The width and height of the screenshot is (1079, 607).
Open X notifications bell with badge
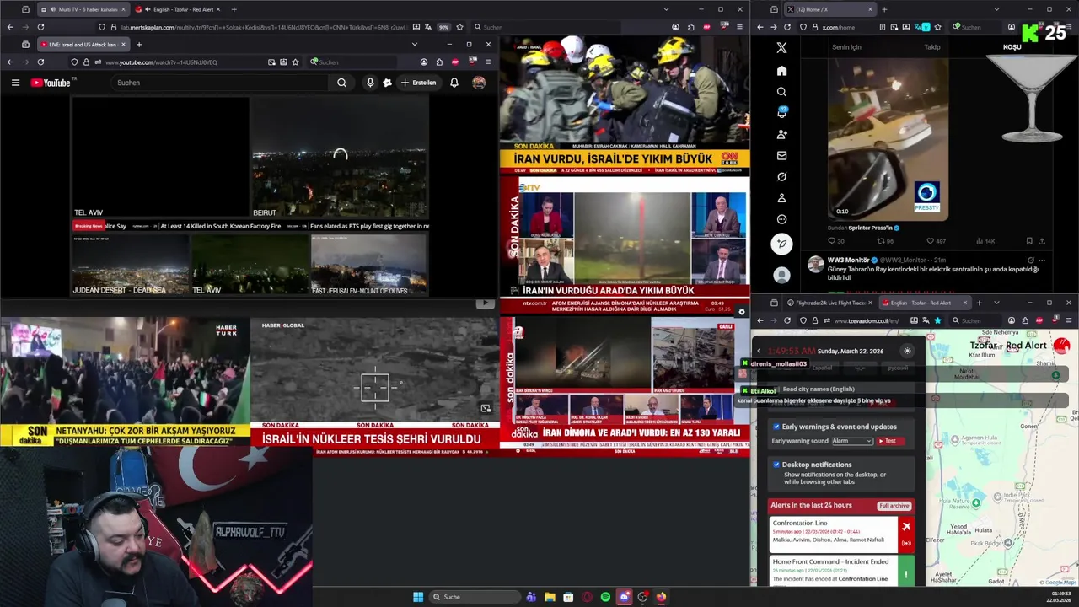(781, 113)
